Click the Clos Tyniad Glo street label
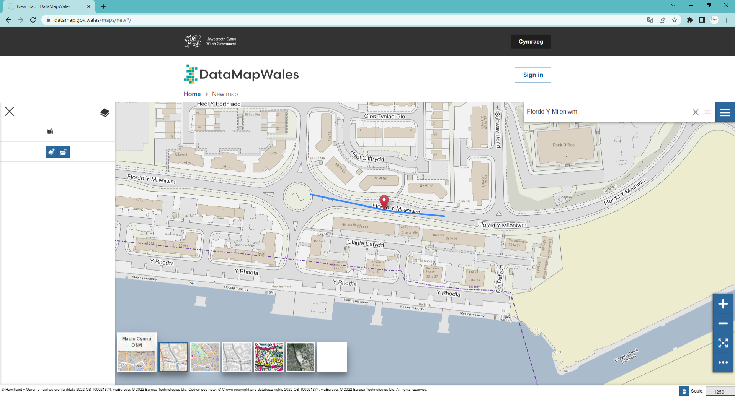The width and height of the screenshot is (735, 396). [x=384, y=116]
